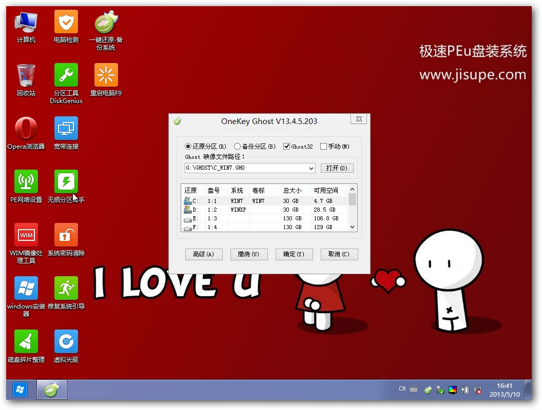This screenshot has width=542, height=410.
Task: Open the WIM镜像处理工具 icon
Action: coord(26,244)
